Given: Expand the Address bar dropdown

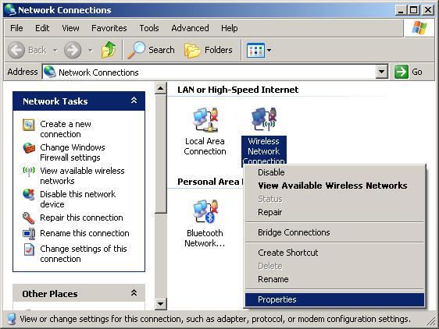Looking at the screenshot, I should [381, 72].
